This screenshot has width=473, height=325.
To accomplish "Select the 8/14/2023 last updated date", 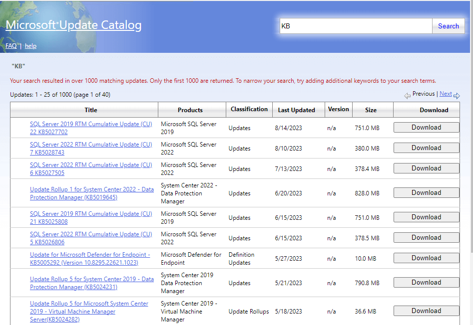I will 288,128.
